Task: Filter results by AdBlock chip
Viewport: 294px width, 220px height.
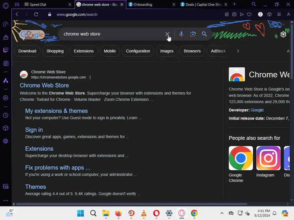Action: pyautogui.click(x=218, y=51)
